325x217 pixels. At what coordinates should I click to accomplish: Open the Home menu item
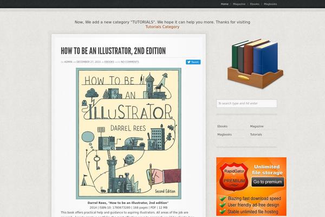pyautogui.click(x=224, y=4)
